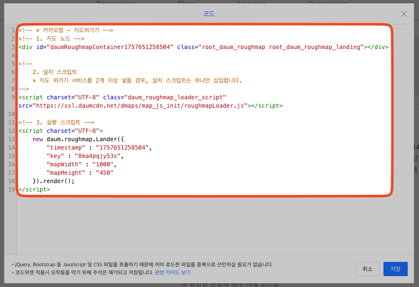
Task: Click the 2. 설치 스크립트 comment line
Action: pyautogui.click(x=55, y=72)
